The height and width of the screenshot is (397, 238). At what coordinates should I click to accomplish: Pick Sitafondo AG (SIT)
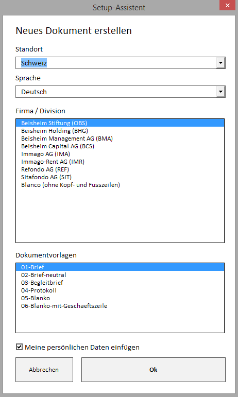click(x=120, y=177)
